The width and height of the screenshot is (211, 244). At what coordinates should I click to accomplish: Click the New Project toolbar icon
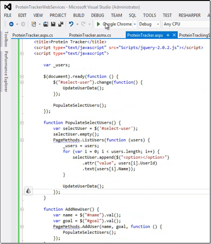(x=34, y=24)
